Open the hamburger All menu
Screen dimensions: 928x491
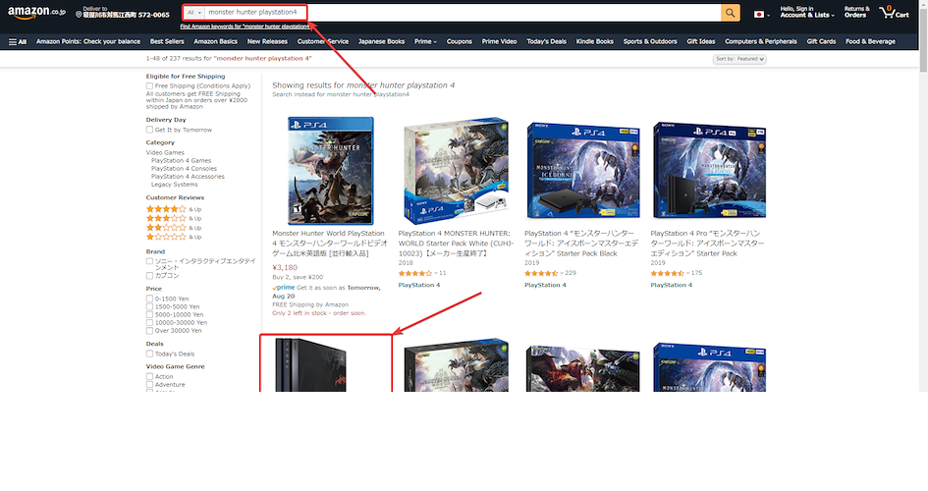18,42
